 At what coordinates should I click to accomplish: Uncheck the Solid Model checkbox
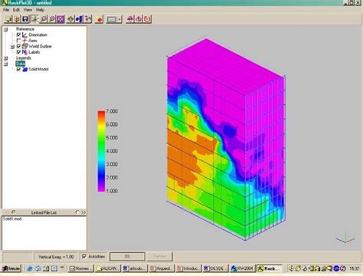click(x=18, y=69)
